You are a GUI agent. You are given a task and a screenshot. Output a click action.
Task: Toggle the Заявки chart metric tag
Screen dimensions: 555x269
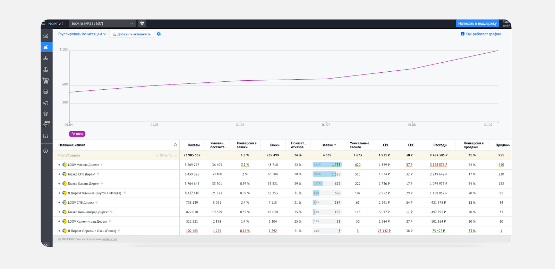coord(77,134)
